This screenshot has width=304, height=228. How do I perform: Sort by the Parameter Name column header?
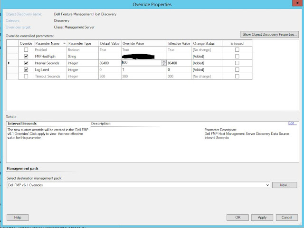[50, 43]
